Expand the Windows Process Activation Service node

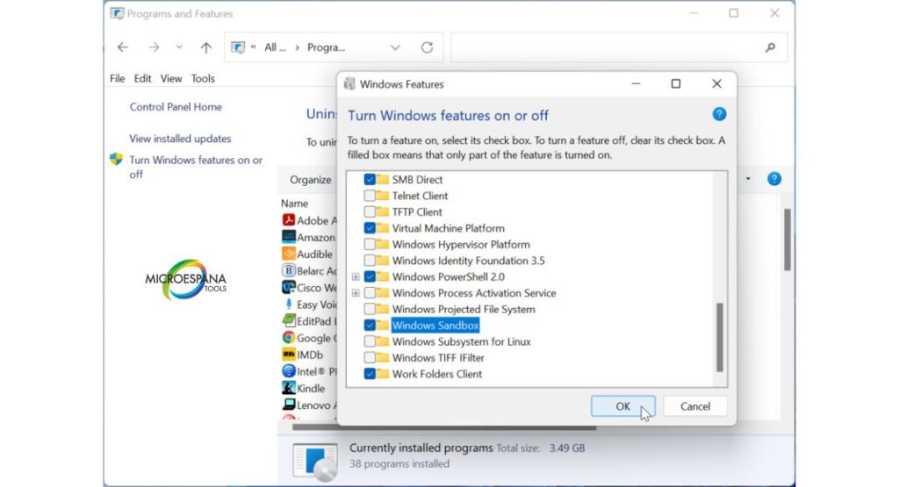click(356, 293)
